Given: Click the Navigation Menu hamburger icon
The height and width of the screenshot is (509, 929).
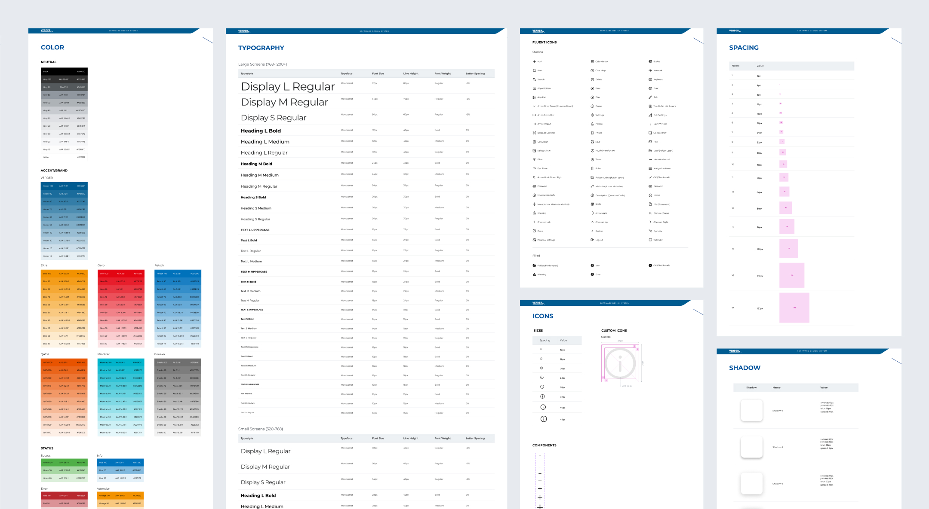Looking at the screenshot, I should [x=650, y=168].
